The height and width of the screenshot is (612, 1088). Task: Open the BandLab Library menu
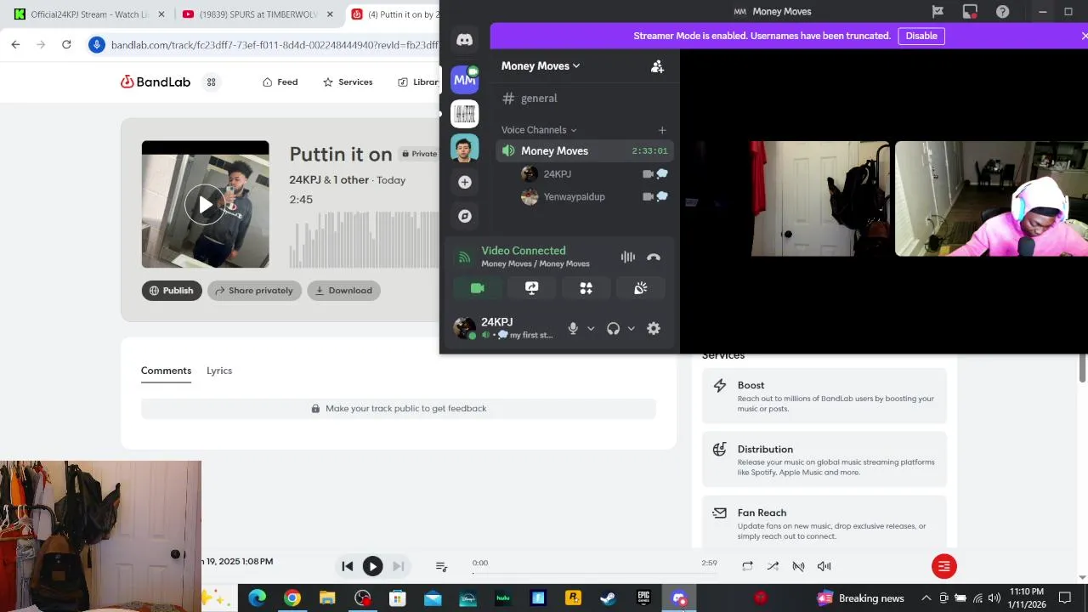click(417, 82)
